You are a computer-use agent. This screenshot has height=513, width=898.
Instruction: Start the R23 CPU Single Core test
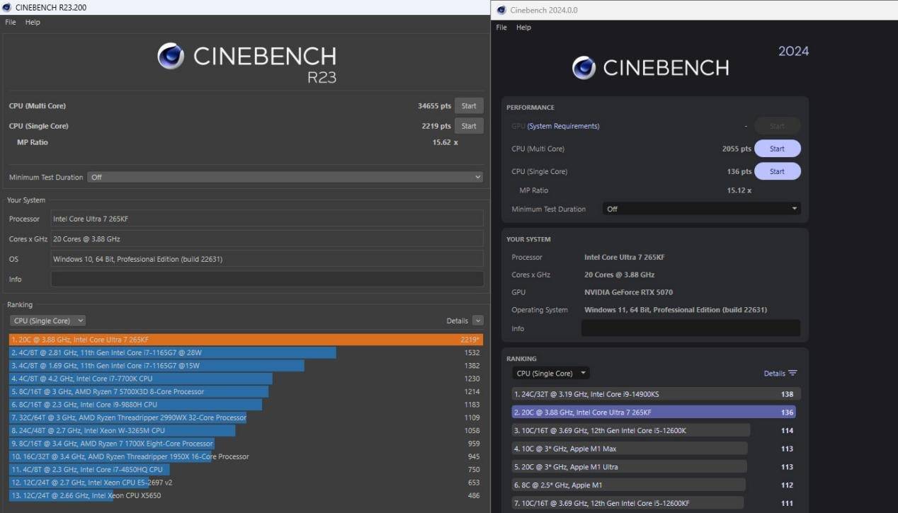[469, 126]
